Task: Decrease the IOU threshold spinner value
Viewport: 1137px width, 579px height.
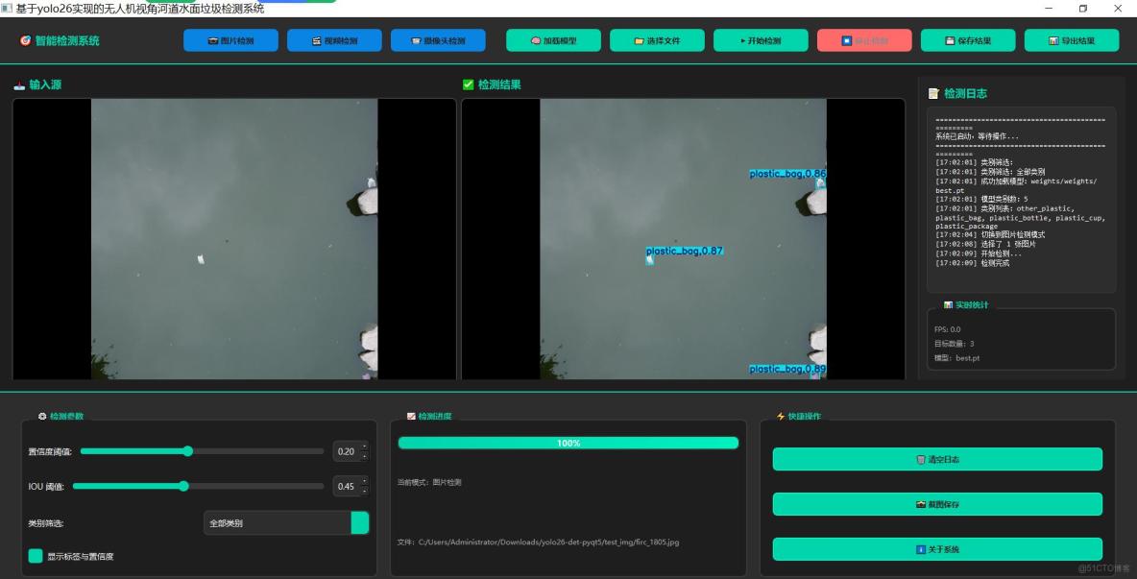Action: coord(364,491)
